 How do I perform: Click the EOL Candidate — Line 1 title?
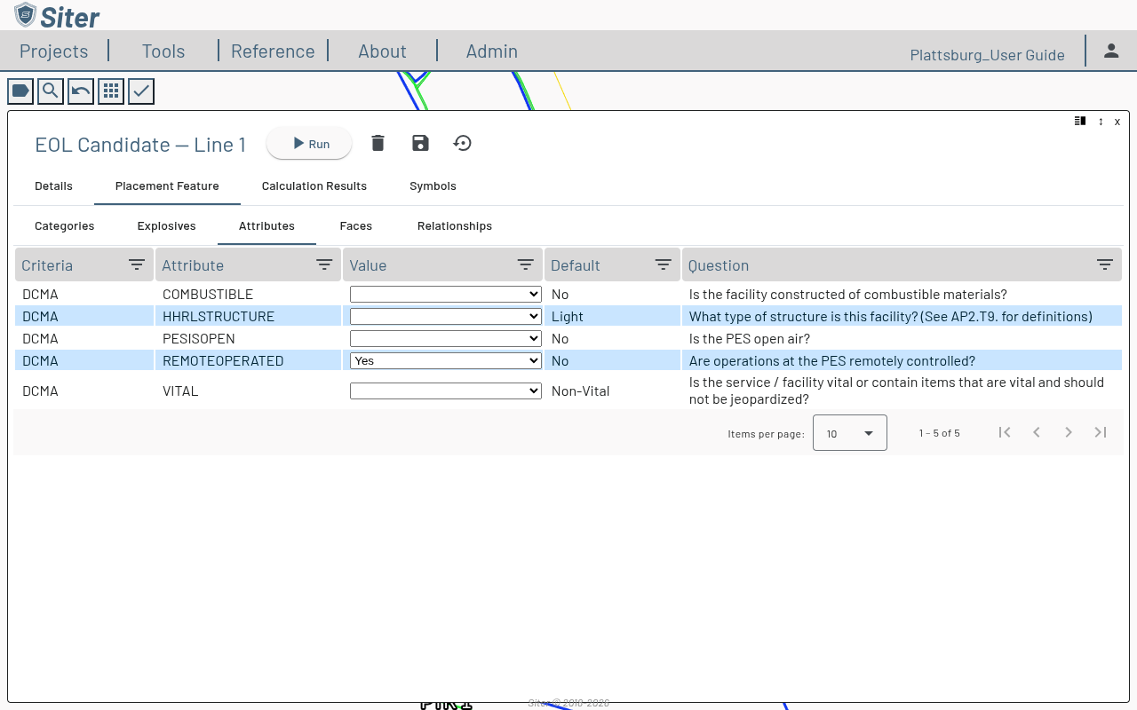(x=140, y=144)
